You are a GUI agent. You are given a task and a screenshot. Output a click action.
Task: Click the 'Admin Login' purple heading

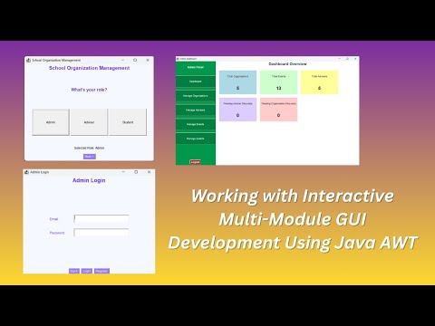[89, 180]
